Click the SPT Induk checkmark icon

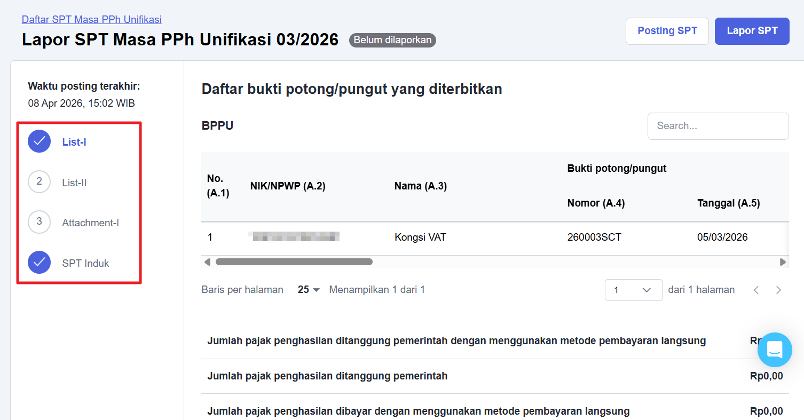(39, 263)
